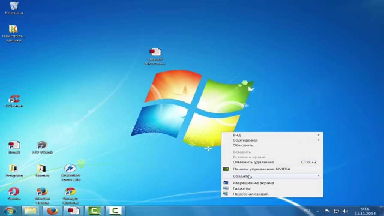Open the Сортировка submenu
384x216 pixels.
coord(272,140)
